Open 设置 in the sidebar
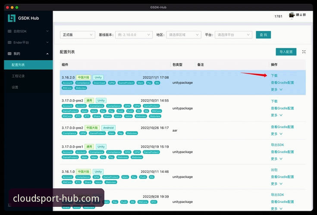The image size is (317, 215). (28, 87)
